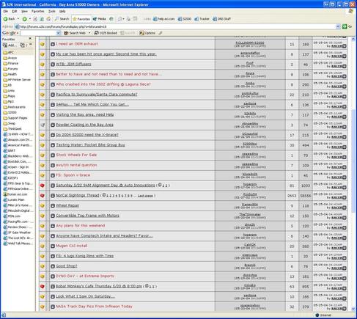Toggle the Favorites panel button

coord(81,19)
